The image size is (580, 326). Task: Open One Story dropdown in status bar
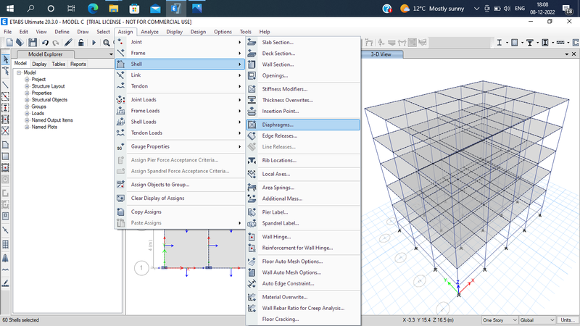[500, 320]
